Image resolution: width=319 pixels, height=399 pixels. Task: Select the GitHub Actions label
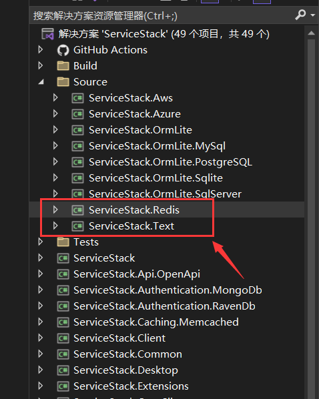pyautogui.click(x=110, y=50)
